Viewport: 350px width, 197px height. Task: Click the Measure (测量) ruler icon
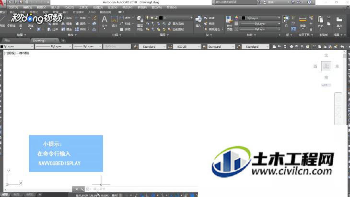coord(303,20)
